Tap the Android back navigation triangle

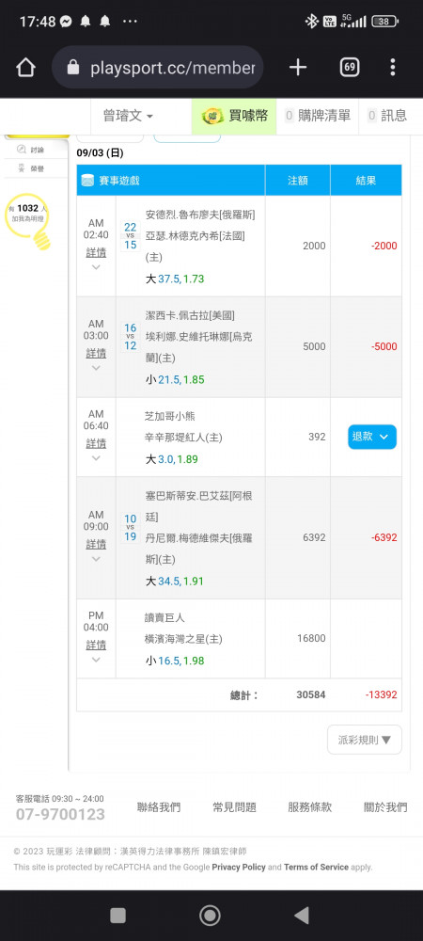point(302,916)
